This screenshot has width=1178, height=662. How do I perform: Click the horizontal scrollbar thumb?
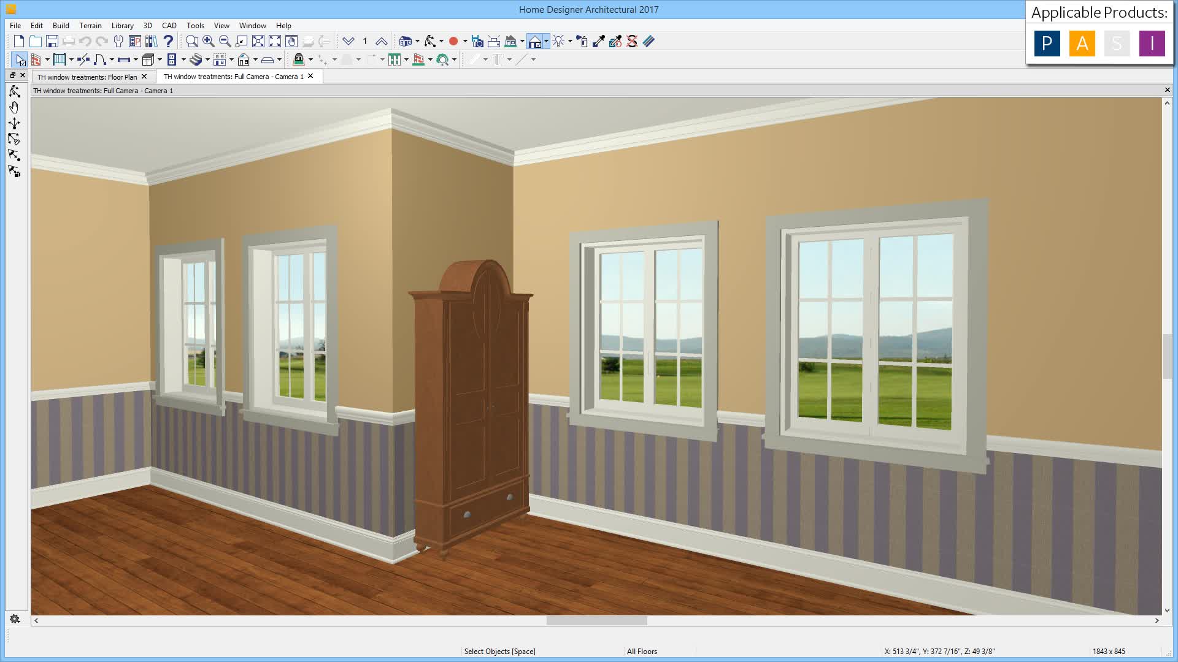coord(596,620)
